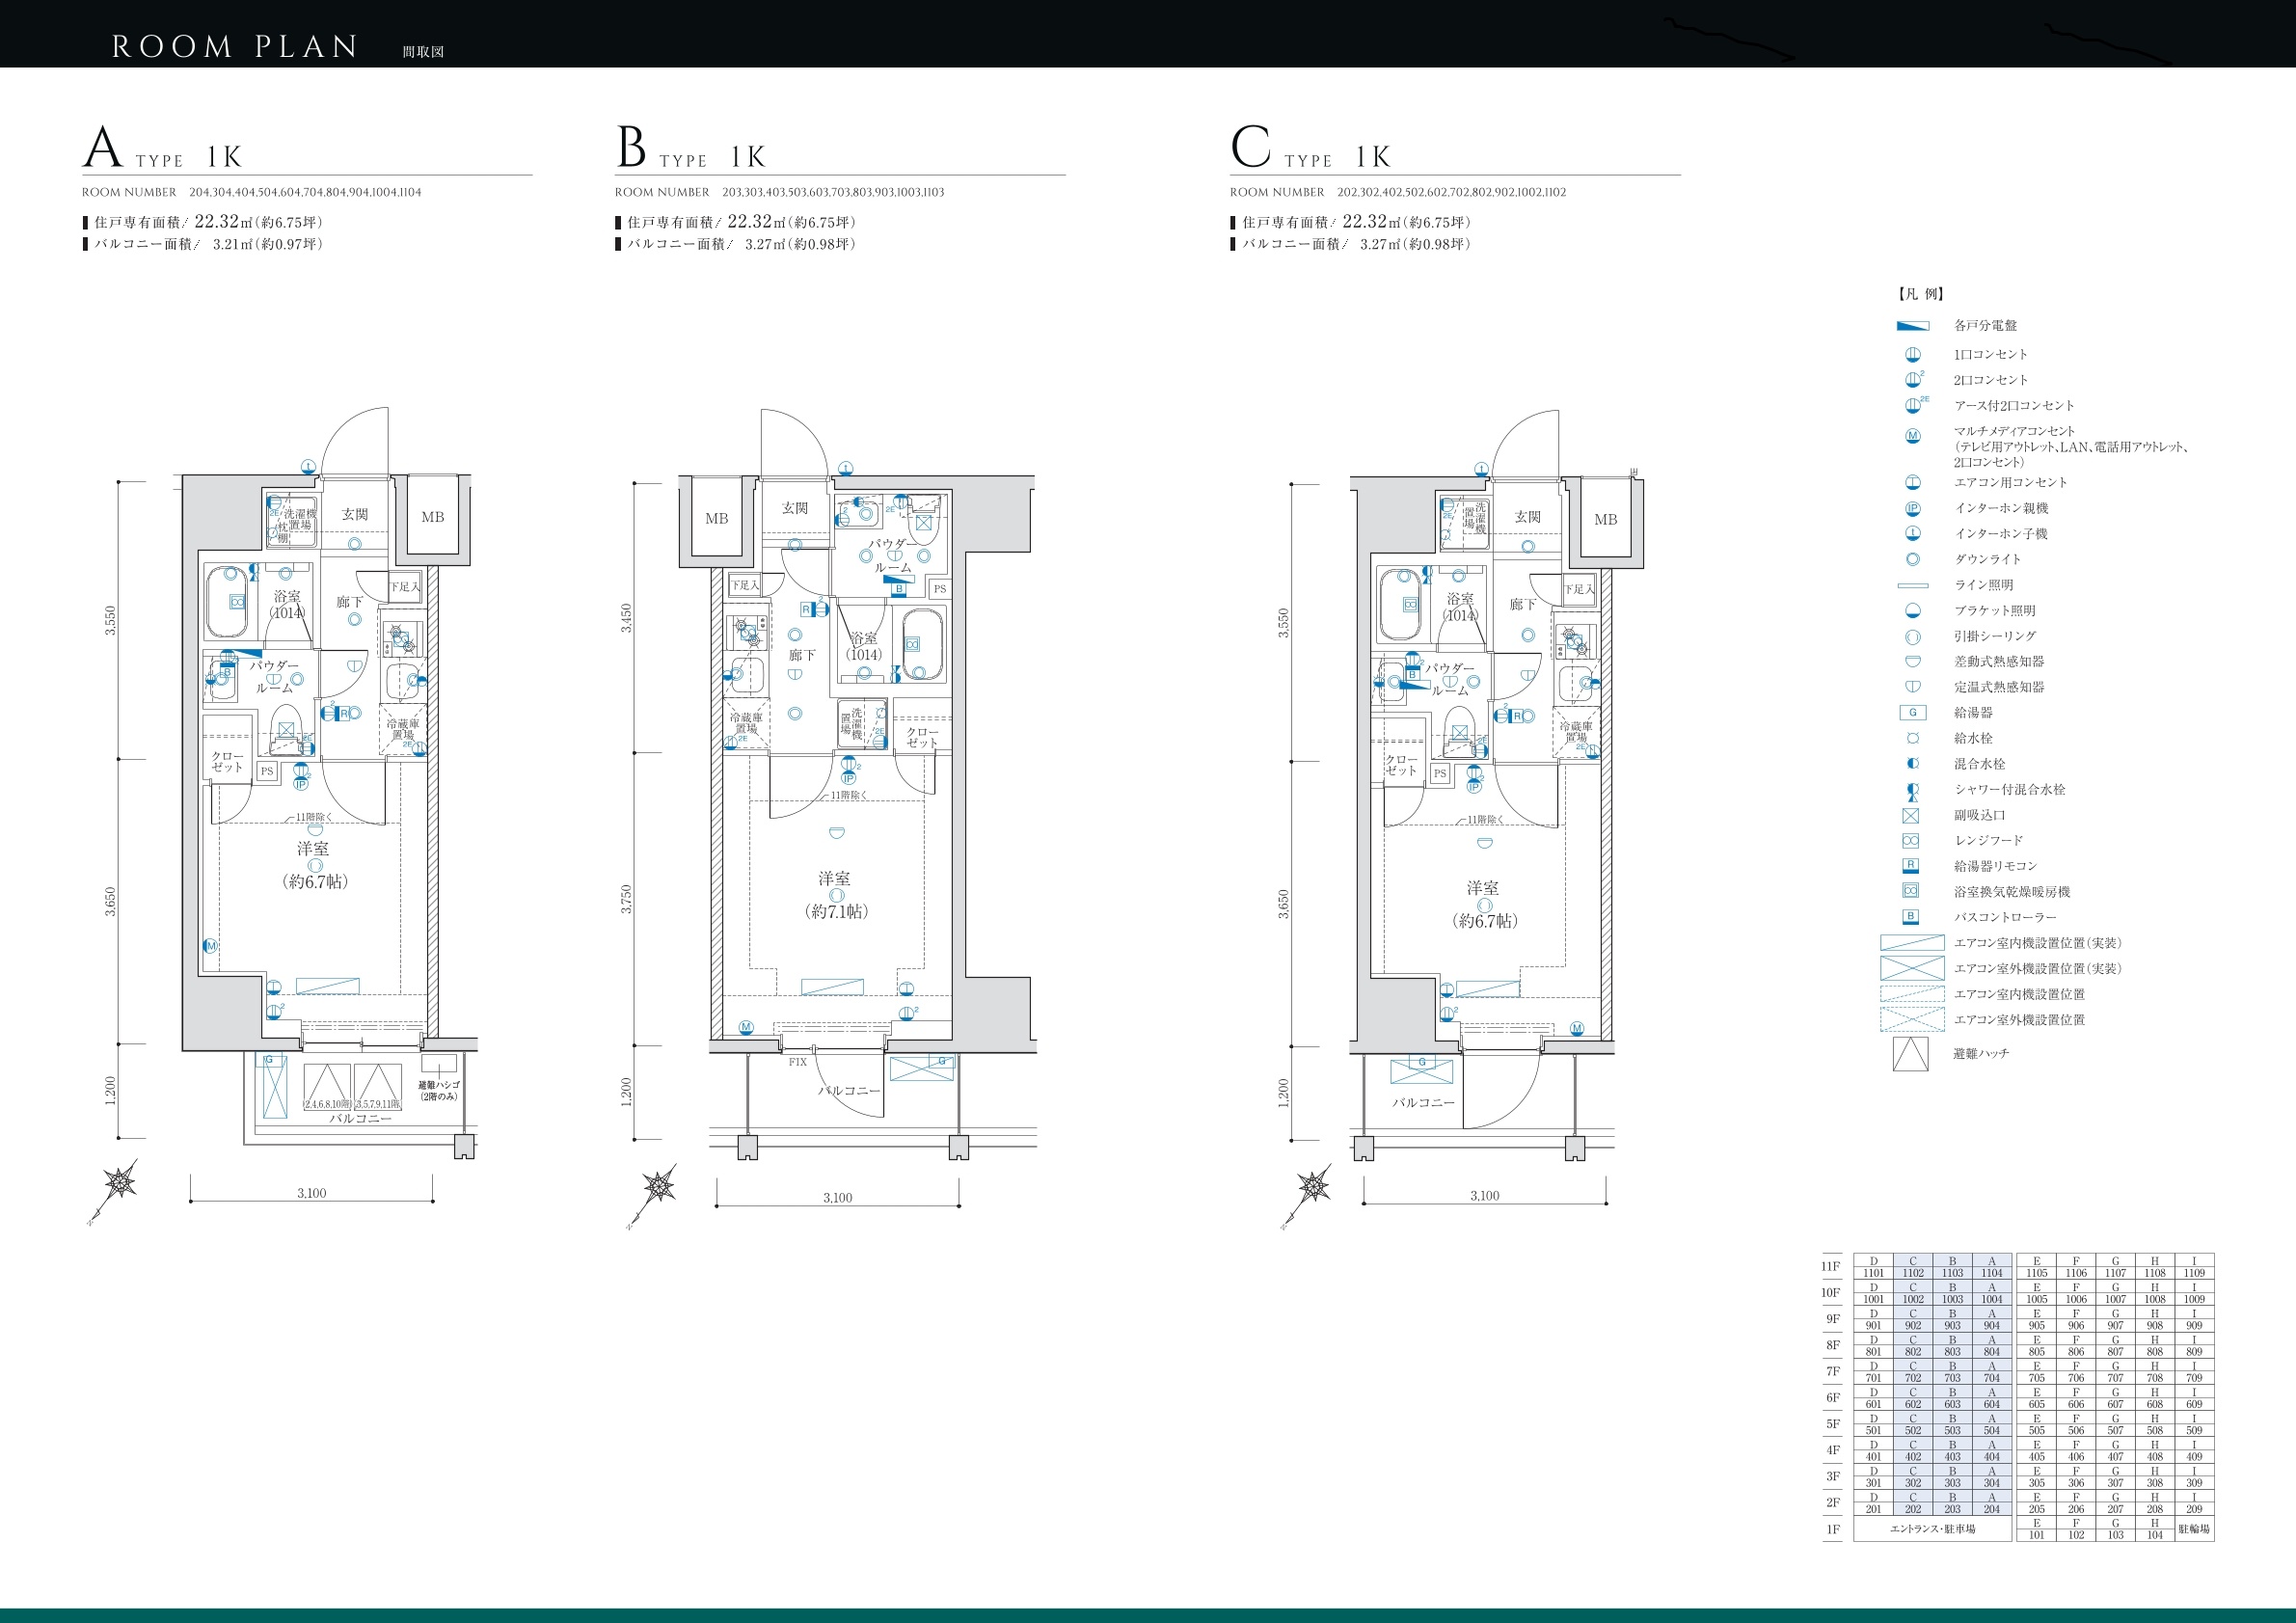The image size is (2296, 1623).
Task: Select the 引掛シーリング legend symbol
Action: [1912, 636]
